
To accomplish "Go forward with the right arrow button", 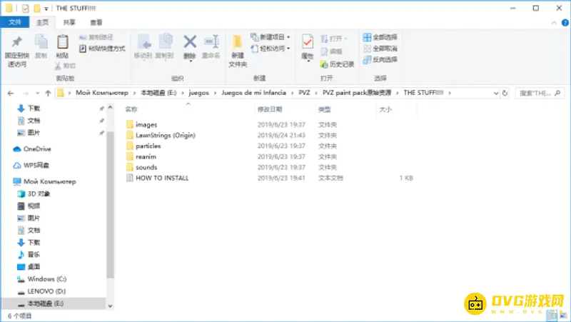I will (x=26, y=94).
